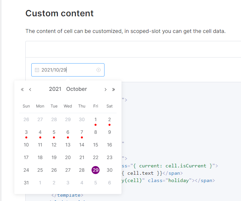Go to previous month arrow
This screenshot has height=201, width=241.
pyautogui.click(x=30, y=89)
